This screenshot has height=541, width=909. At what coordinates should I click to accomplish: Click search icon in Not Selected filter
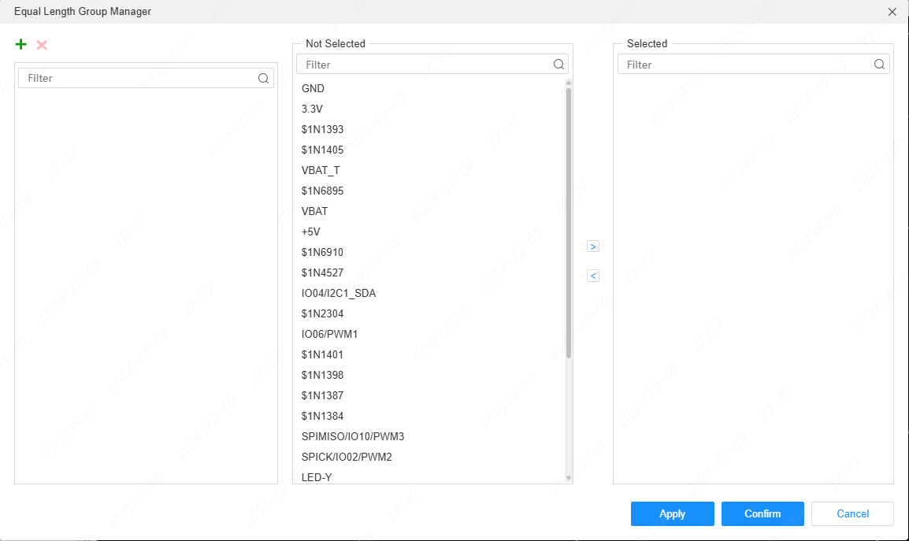click(558, 65)
